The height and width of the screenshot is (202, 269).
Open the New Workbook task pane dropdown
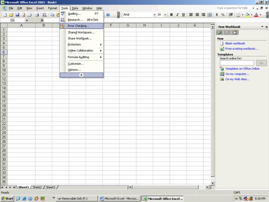262,26
